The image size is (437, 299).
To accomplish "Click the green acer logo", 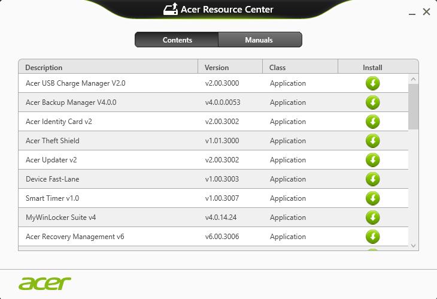I will click(45, 283).
